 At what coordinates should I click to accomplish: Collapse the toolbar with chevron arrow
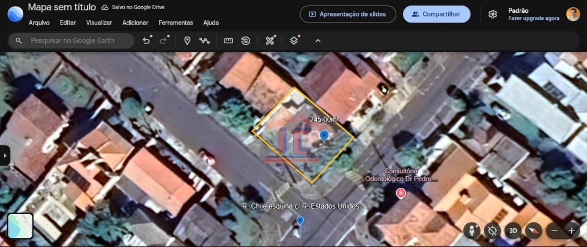click(317, 41)
